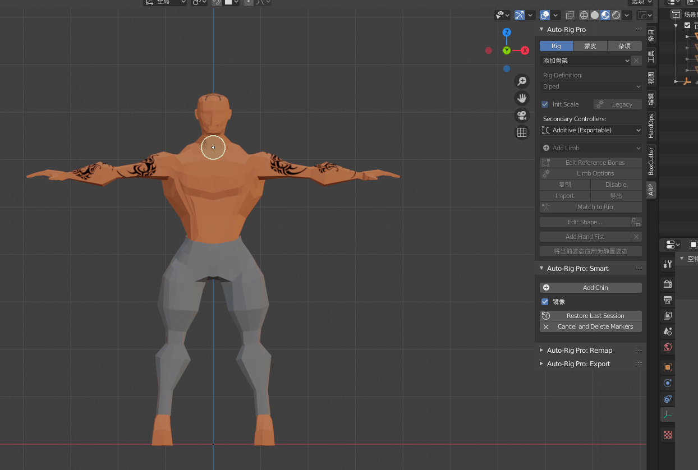Click Restore Last Session button
Viewport: 698px width, 470px height.
coord(591,316)
